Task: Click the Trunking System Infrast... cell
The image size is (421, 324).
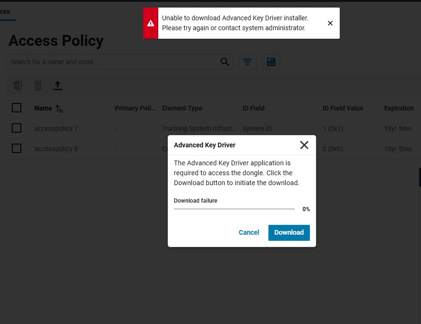Action: pyautogui.click(x=199, y=128)
